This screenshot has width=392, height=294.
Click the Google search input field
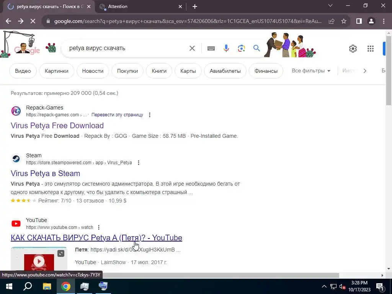coord(127,48)
